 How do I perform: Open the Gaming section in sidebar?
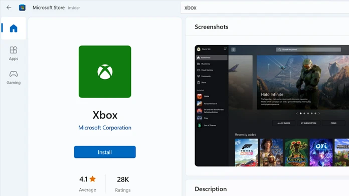pos(14,77)
